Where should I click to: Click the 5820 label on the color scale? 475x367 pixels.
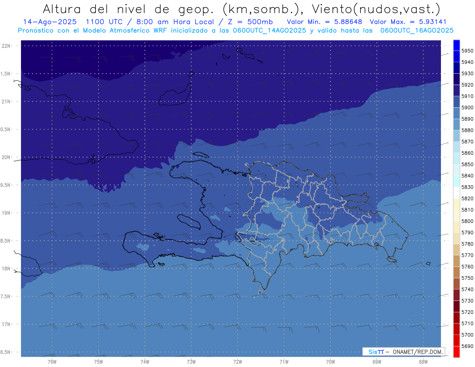click(x=467, y=198)
